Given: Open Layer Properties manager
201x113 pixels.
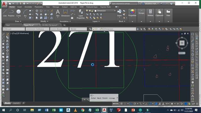Looking at the screenshot, I should [x=81, y=14].
